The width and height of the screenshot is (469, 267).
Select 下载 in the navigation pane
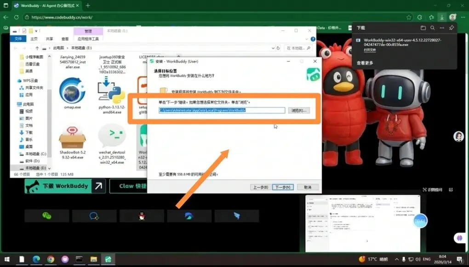coord(26,132)
